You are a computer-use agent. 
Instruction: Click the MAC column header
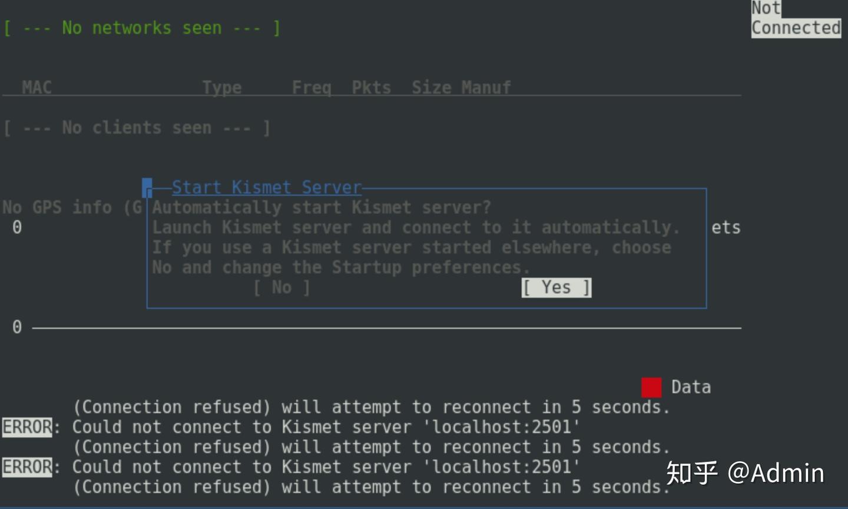tap(37, 88)
